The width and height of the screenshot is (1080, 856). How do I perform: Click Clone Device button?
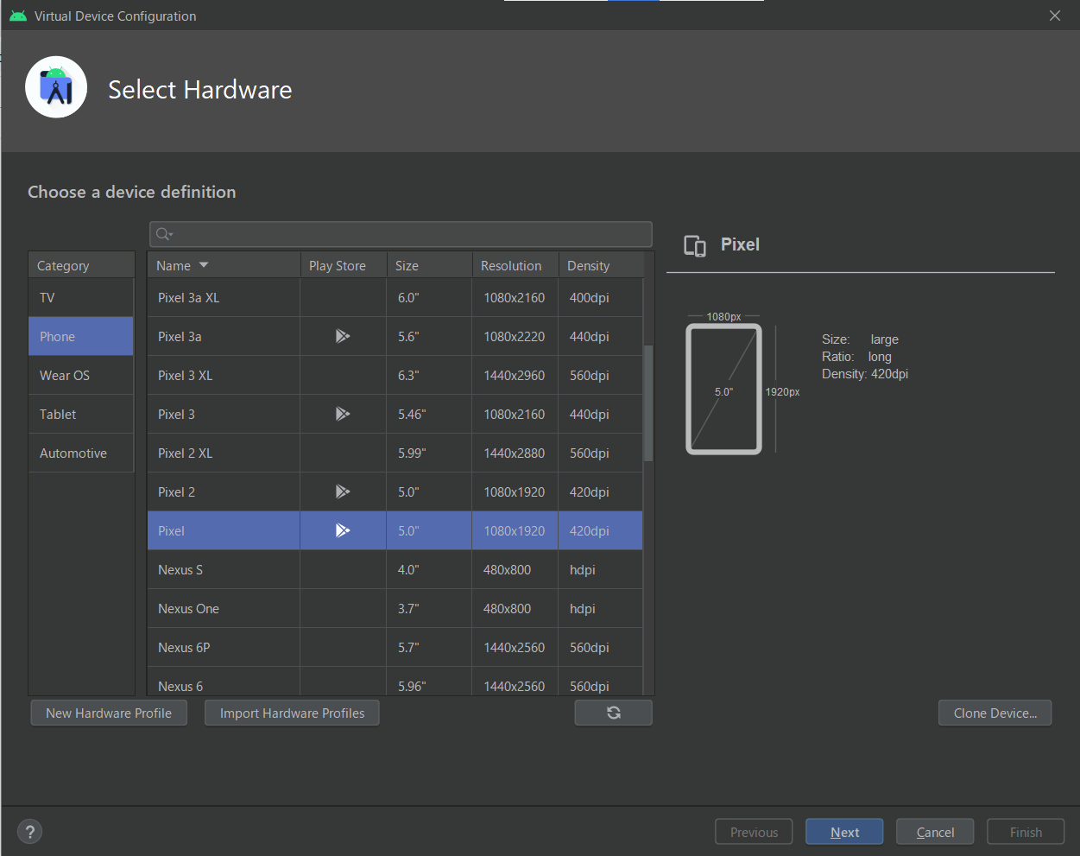(995, 713)
